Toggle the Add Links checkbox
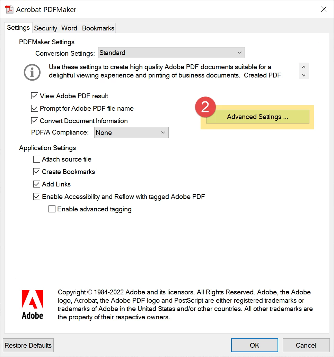Image resolution: width=334 pixels, height=357 pixels. click(37, 184)
